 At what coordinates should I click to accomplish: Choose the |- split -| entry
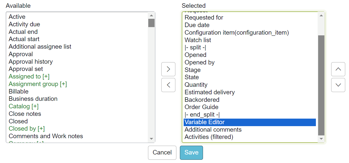pos(195,48)
